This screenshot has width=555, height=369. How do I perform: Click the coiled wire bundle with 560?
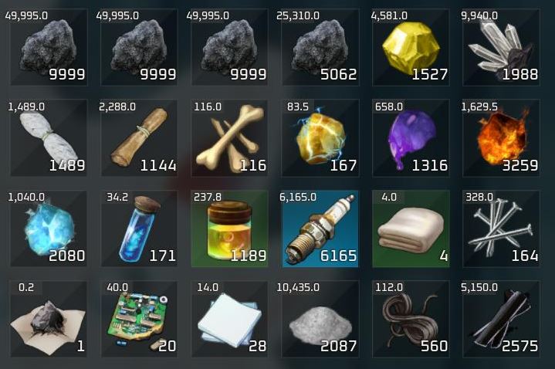pos(411,319)
